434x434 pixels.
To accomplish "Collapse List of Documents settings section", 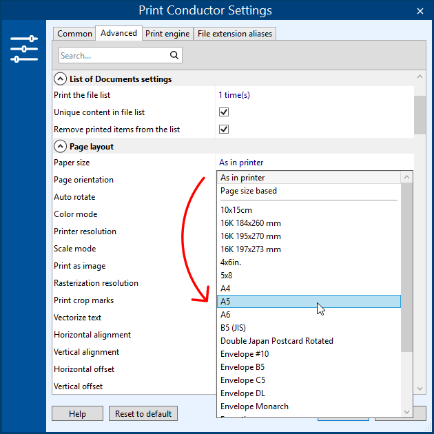I will 60,79.
